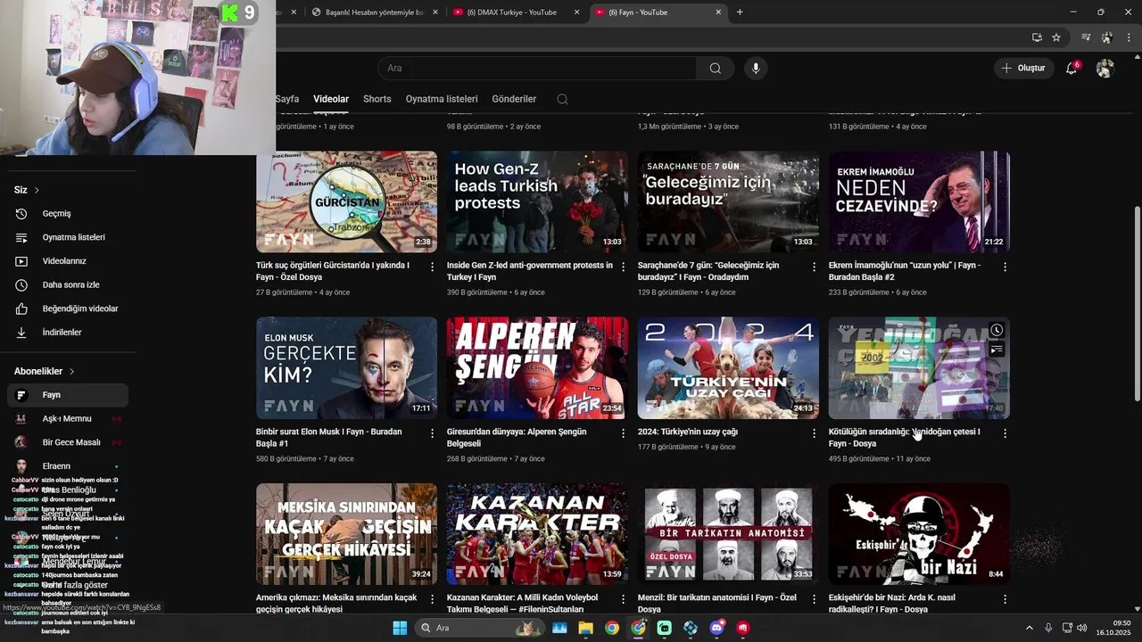Open Bir Gece Masalı subscription
The width and height of the screenshot is (1142, 642).
tap(68, 442)
